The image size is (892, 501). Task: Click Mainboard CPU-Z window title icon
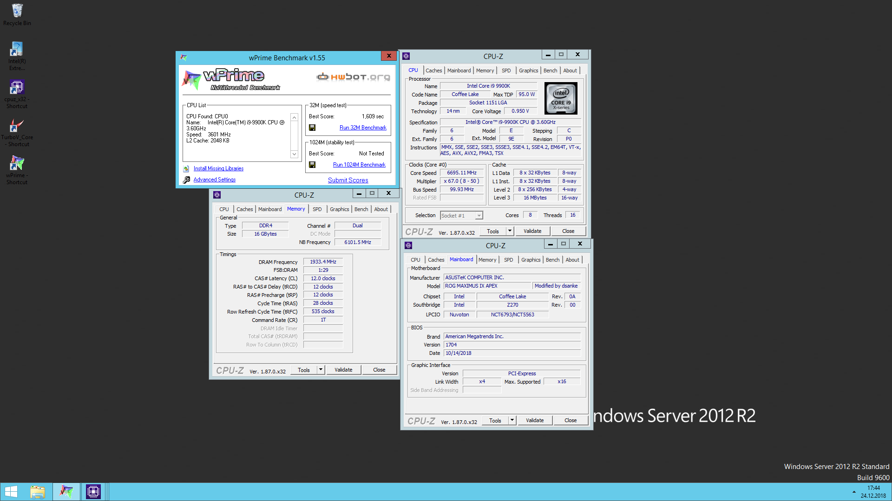408,245
